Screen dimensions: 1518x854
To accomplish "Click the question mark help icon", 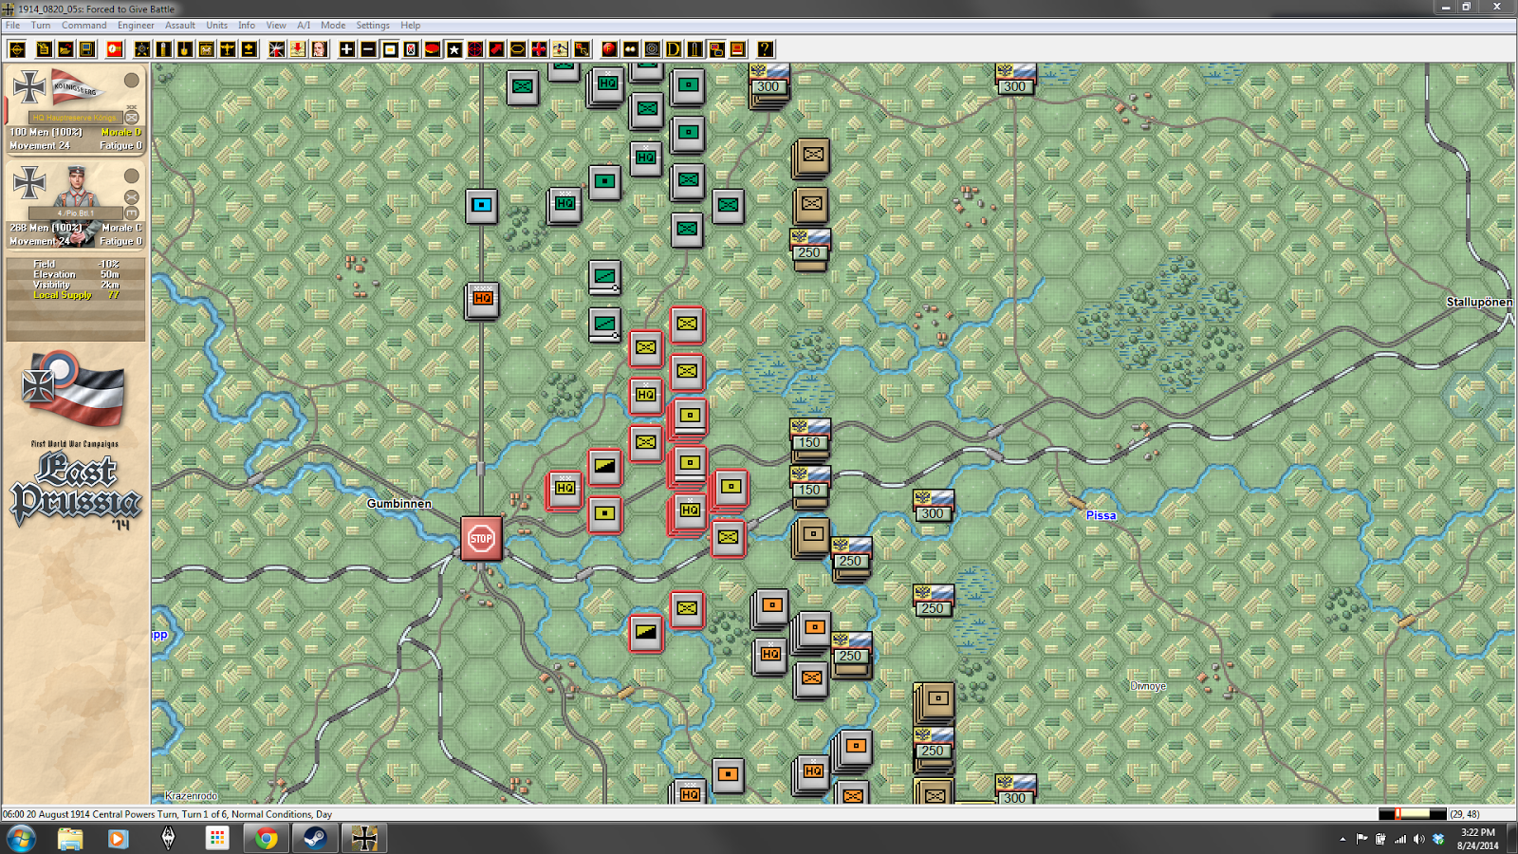I will (x=765, y=49).
